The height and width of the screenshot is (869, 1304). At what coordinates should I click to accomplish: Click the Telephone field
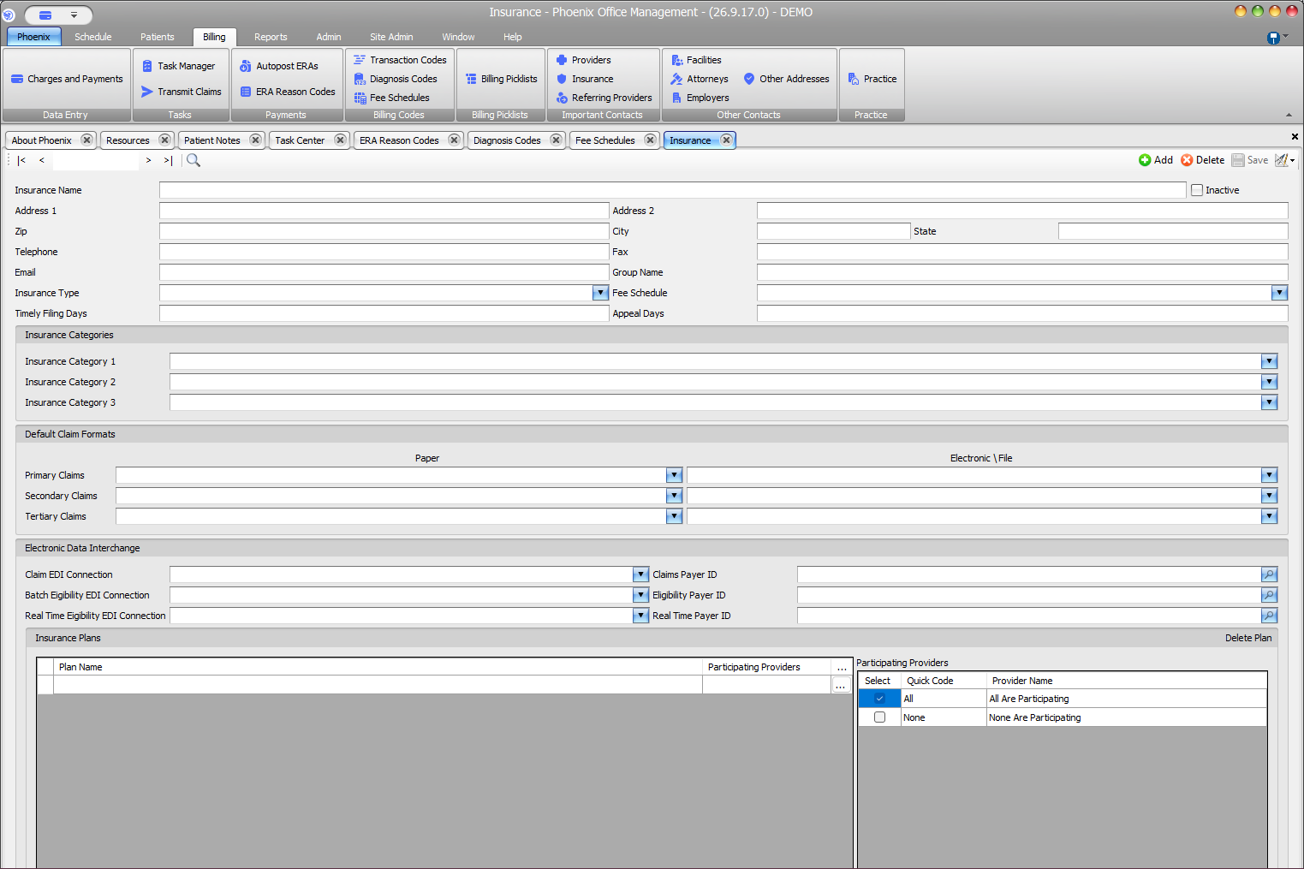384,252
